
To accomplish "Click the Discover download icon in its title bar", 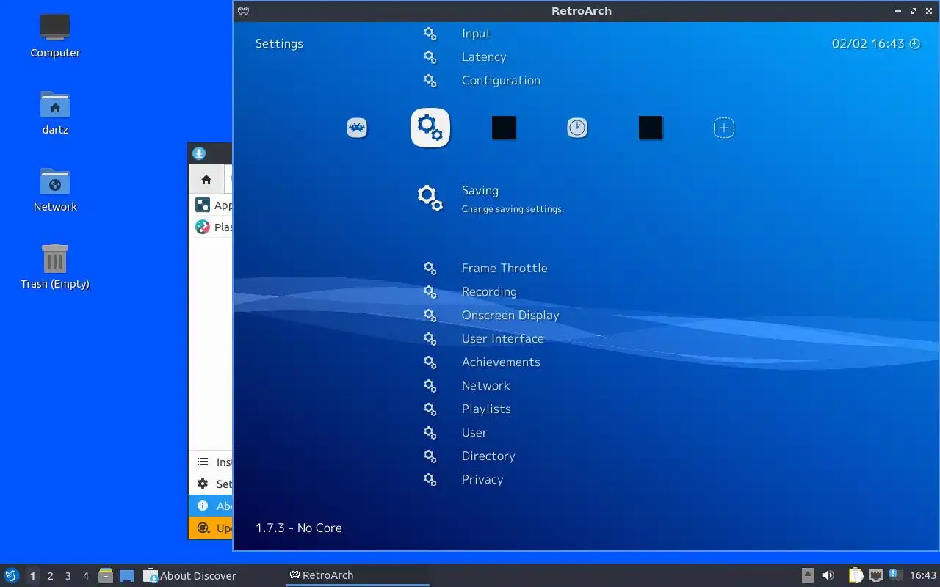I will pos(198,153).
